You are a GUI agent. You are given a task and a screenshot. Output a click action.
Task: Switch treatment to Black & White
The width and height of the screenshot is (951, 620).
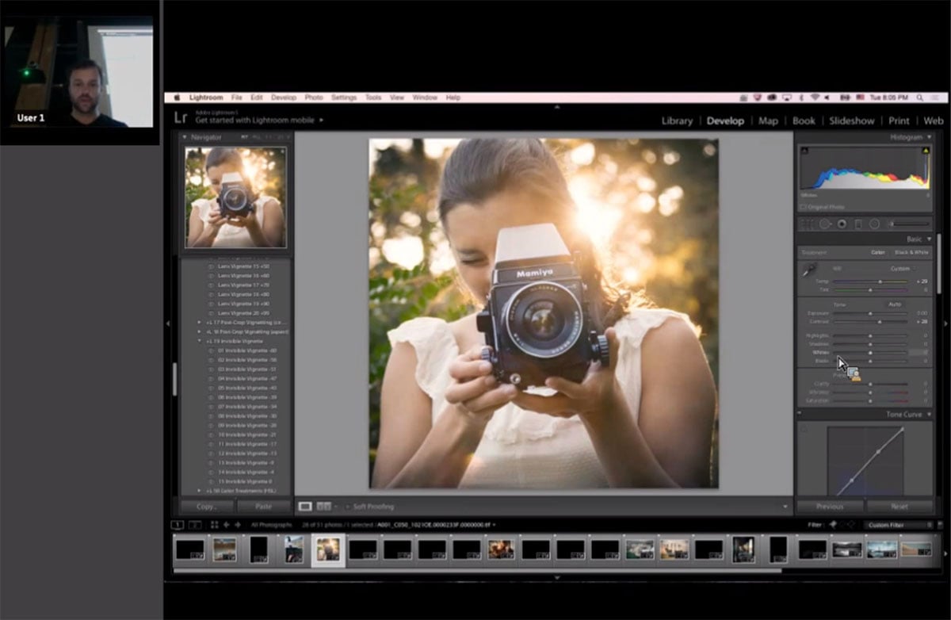click(x=911, y=252)
